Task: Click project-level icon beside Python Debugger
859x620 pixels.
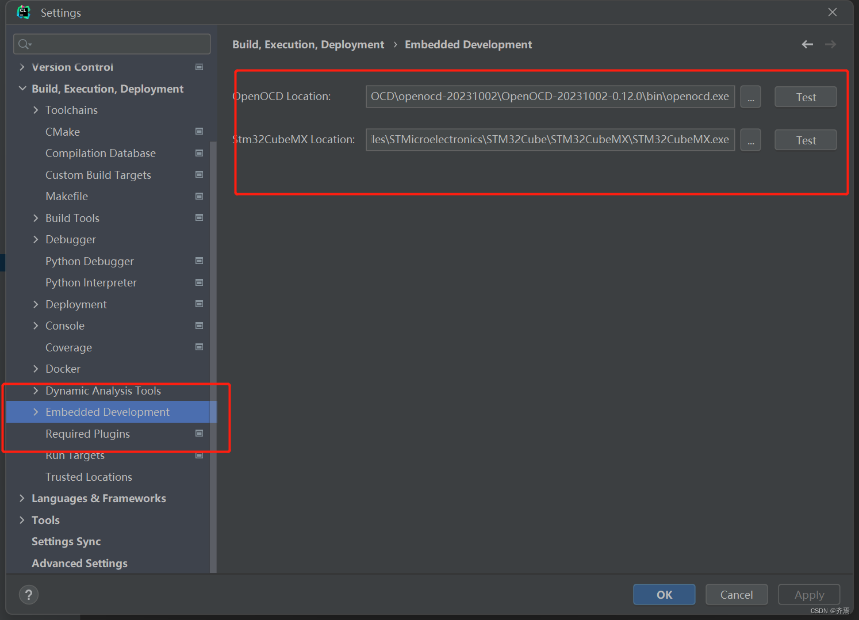Action: pyautogui.click(x=200, y=261)
